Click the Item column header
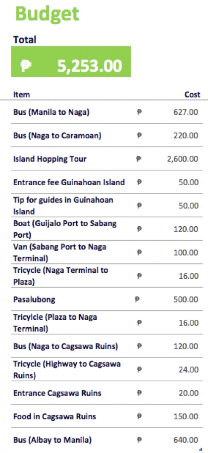Screen dimensions: 208x453 [x=22, y=95]
